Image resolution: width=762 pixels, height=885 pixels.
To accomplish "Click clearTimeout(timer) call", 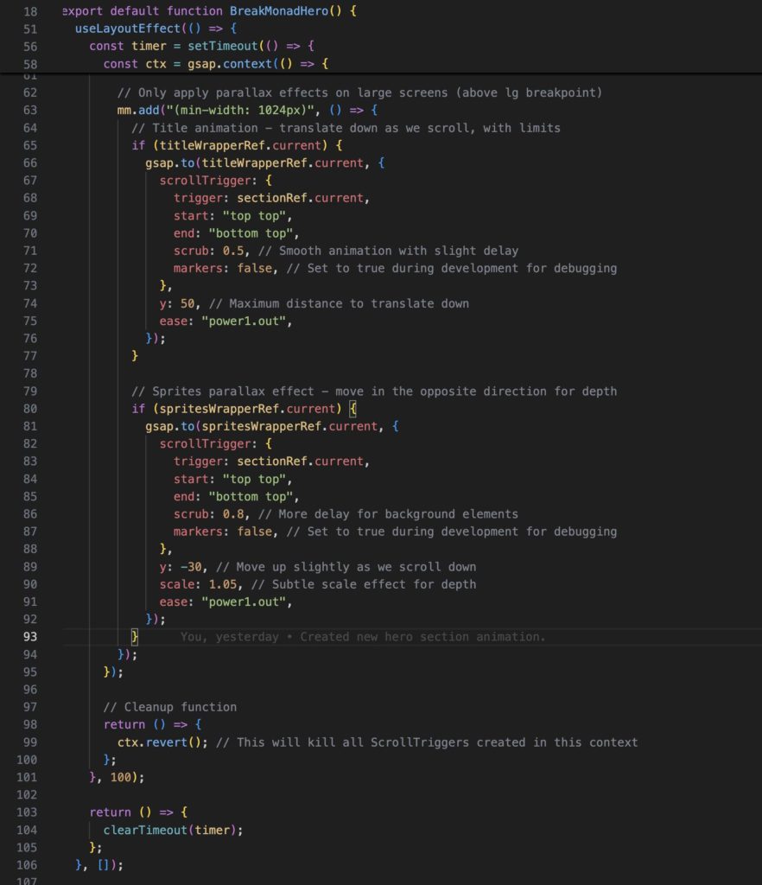I will [174, 830].
